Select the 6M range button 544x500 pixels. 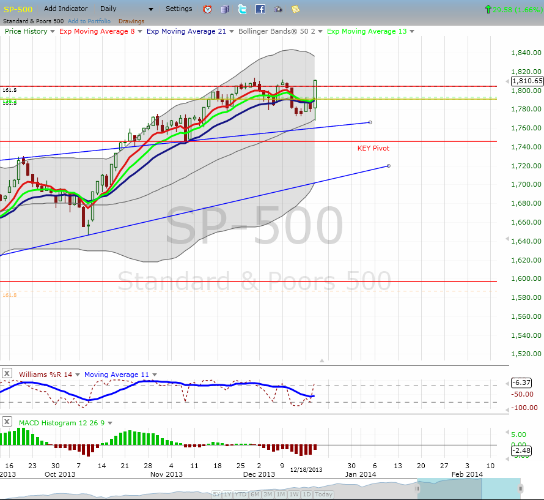coord(255,494)
